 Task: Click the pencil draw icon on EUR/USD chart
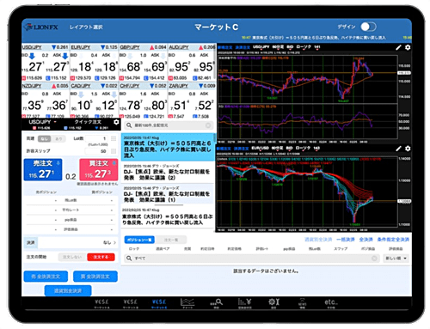[398, 149]
